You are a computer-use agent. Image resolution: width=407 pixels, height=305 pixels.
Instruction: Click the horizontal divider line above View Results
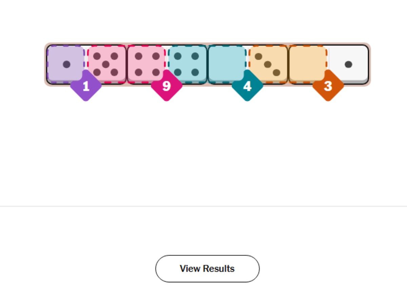tap(203, 206)
